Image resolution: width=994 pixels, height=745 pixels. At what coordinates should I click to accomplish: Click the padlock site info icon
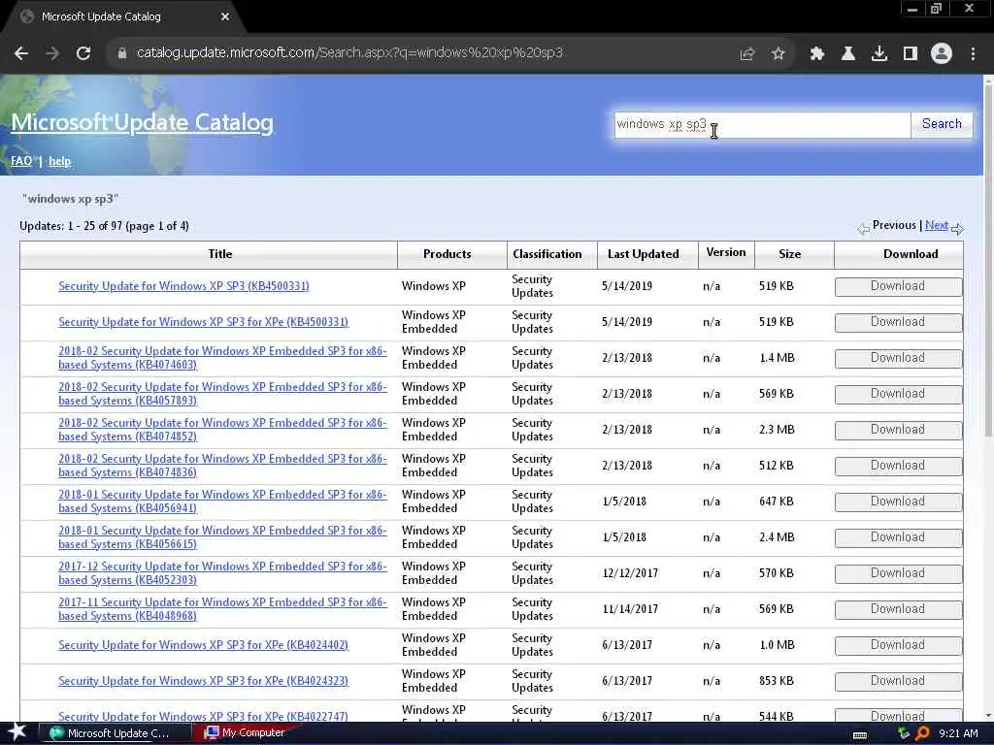click(121, 53)
